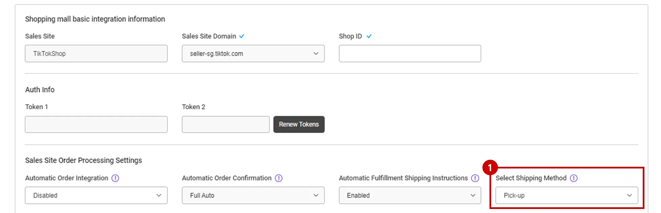This screenshot has width=661, height=213.
Task: Click Shopping mall basic integration information heading
Action: click(95, 19)
